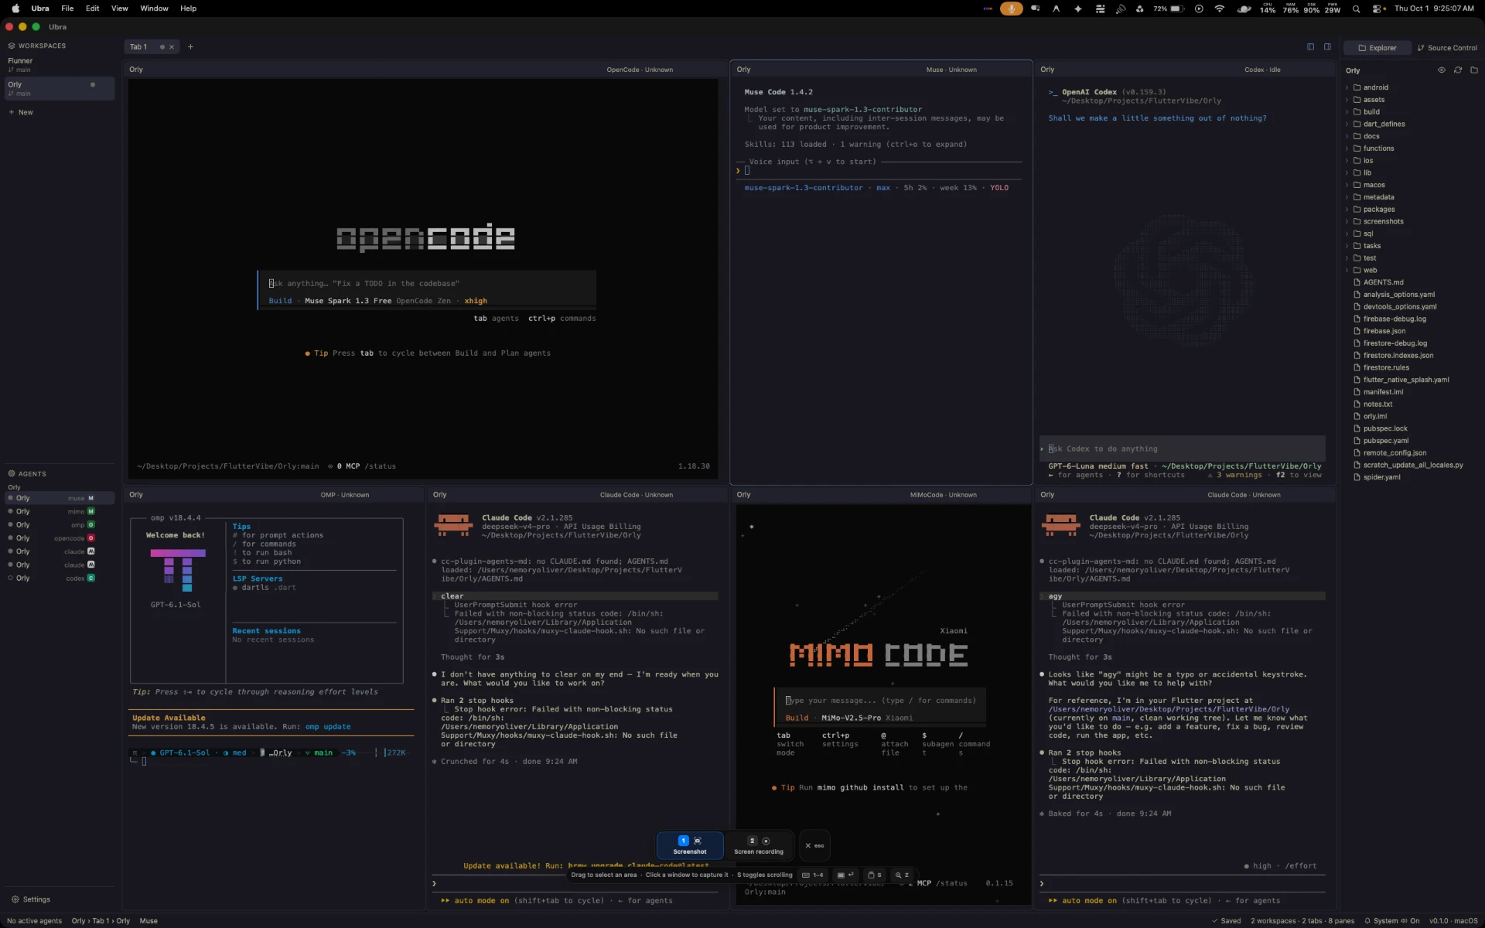Expand the packages folder
The height and width of the screenshot is (928, 1485).
click(x=1379, y=210)
